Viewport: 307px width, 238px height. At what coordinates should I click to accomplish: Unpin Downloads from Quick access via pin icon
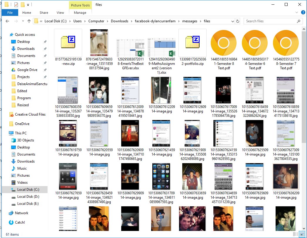point(45,49)
